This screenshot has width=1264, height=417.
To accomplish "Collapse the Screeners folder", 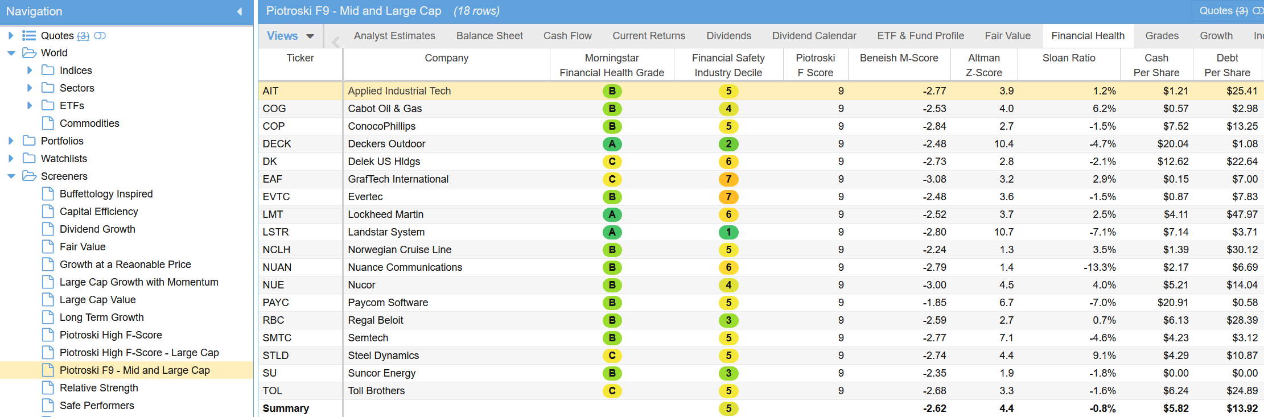I will point(11,176).
